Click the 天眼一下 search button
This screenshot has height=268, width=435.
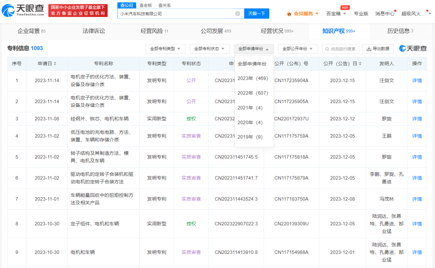pyautogui.click(x=257, y=13)
